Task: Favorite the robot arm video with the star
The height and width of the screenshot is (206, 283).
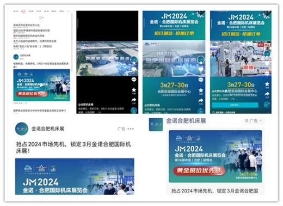Action: (x=267, y=84)
